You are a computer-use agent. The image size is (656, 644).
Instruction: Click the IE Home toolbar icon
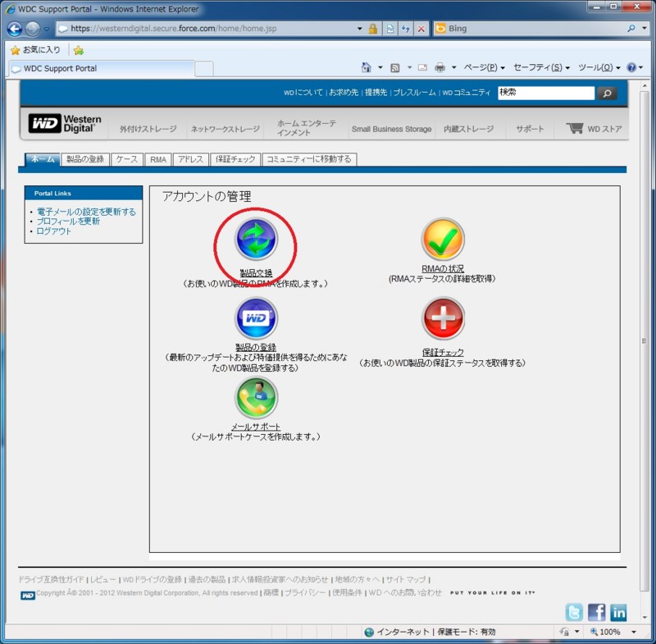coord(366,67)
